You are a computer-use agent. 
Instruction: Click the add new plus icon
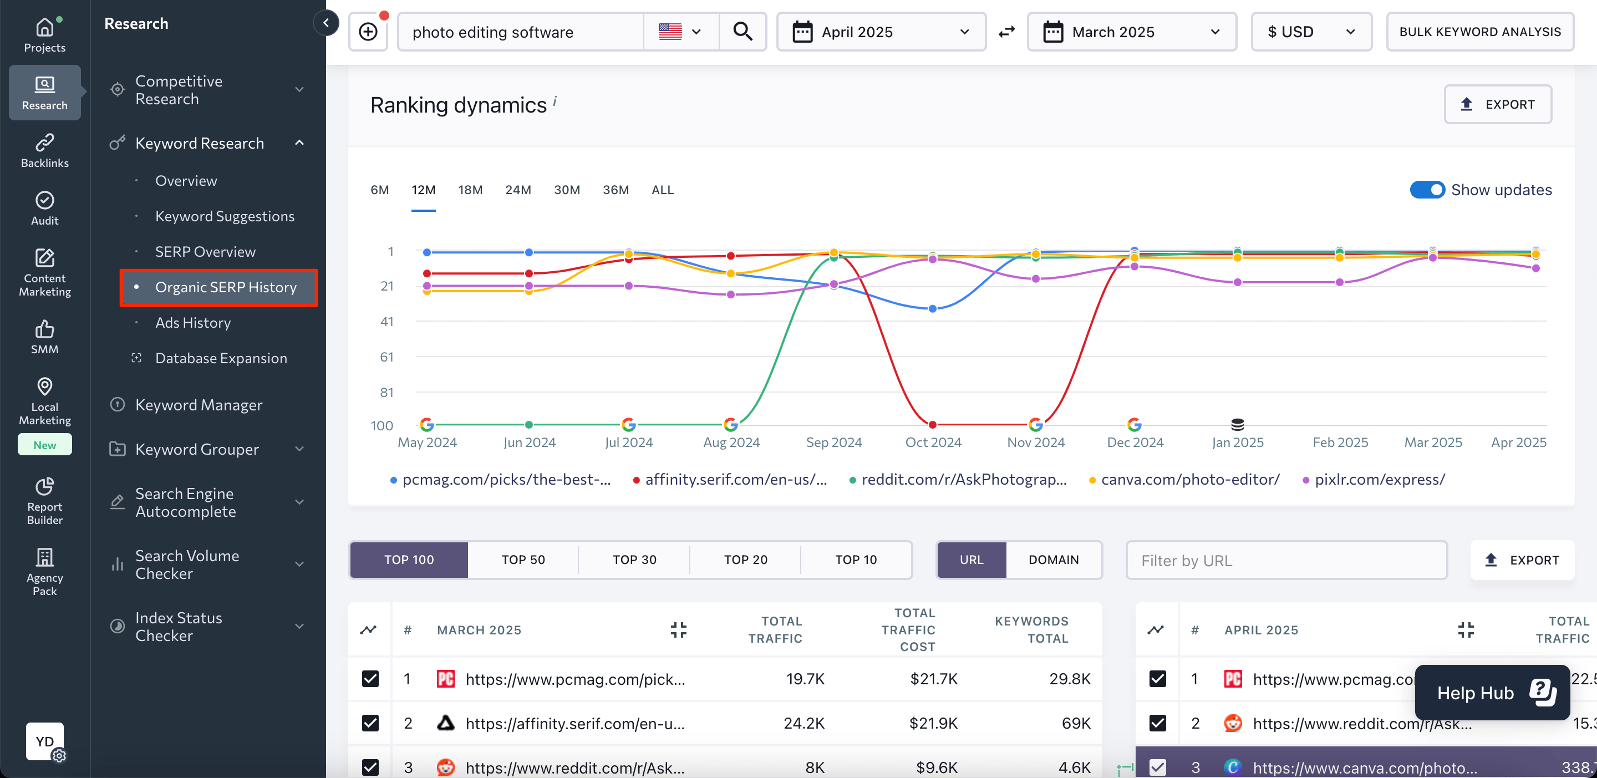368,32
